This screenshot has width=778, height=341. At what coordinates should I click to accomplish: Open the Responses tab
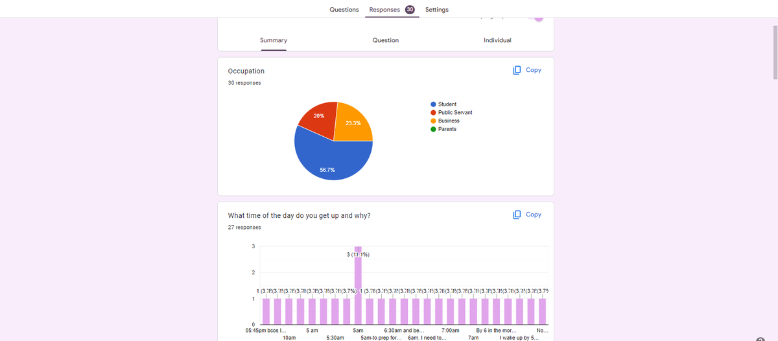click(392, 10)
